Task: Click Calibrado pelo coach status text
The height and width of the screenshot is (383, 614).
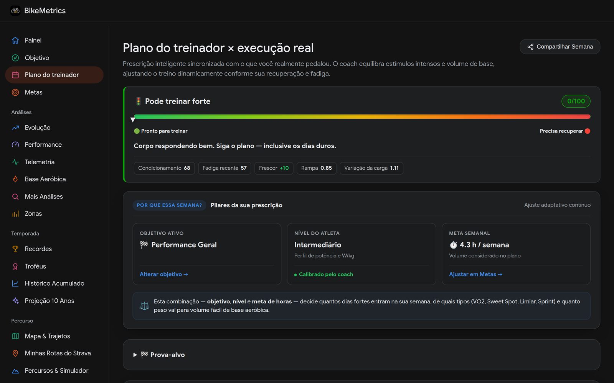Action: pyautogui.click(x=326, y=274)
